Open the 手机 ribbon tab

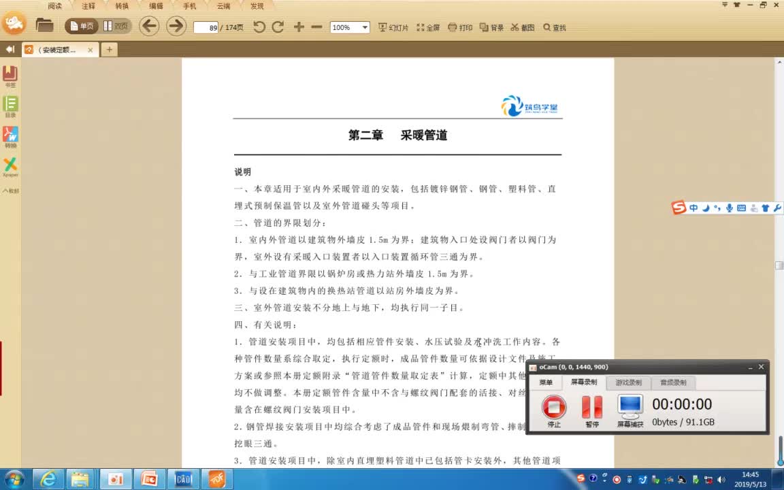point(189,6)
